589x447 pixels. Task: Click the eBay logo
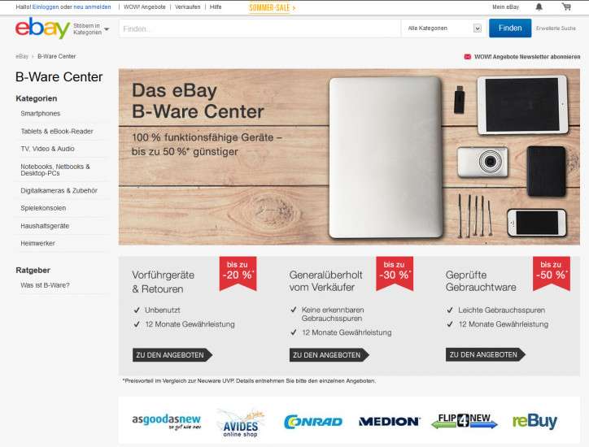pyautogui.click(x=42, y=28)
